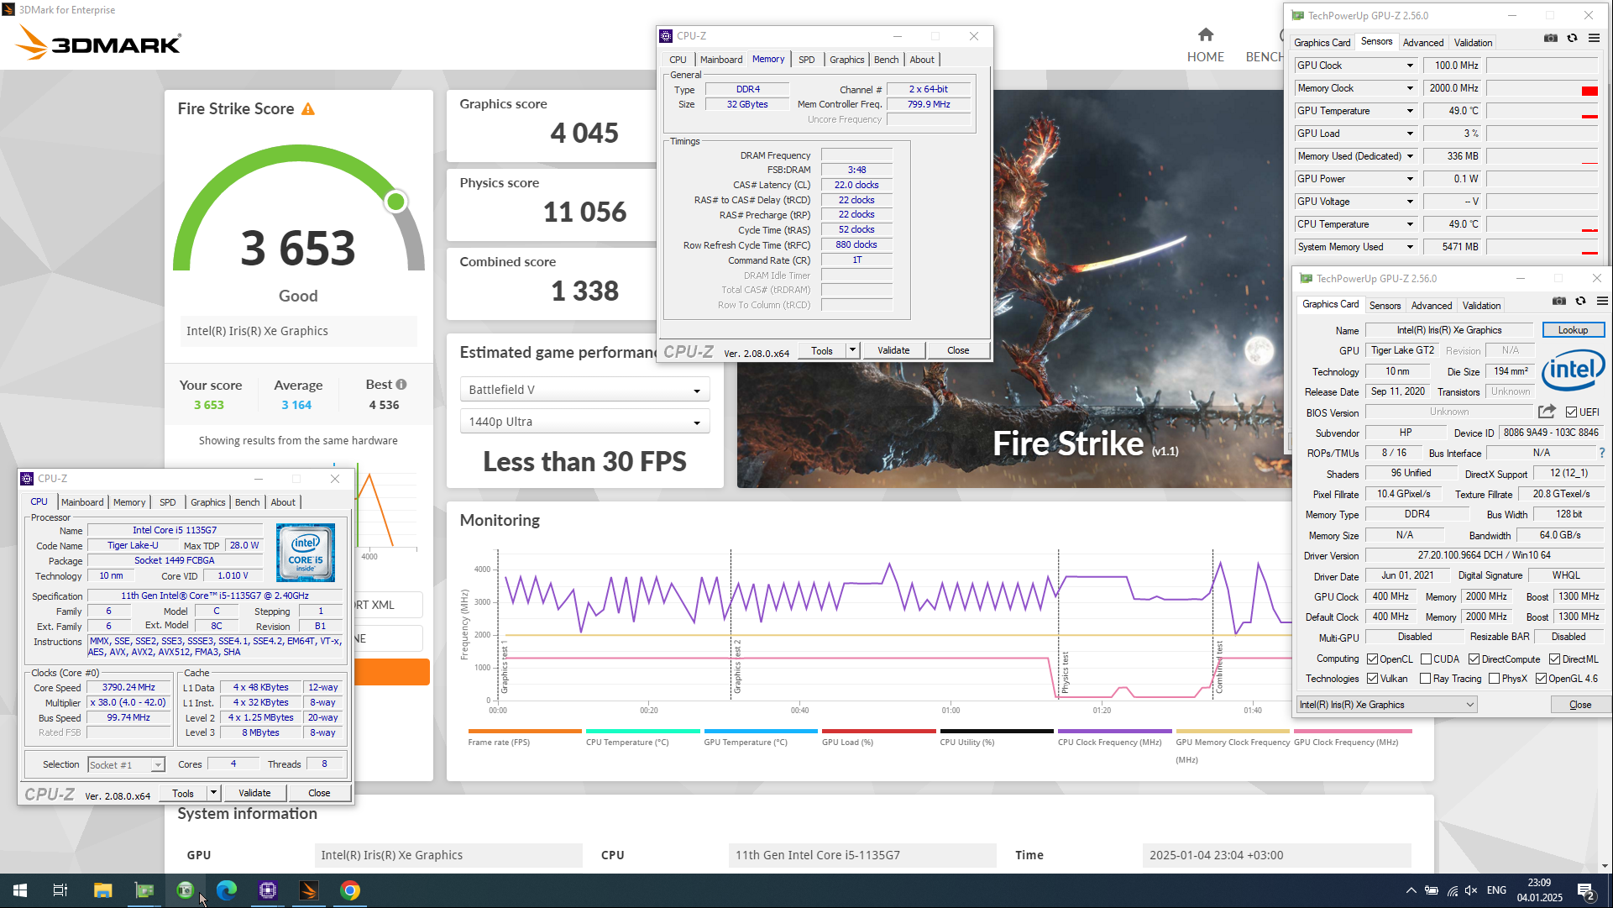This screenshot has height=908, width=1613.
Task: Click the Intel Core i5 badge in CPU-Z
Action: click(x=306, y=553)
